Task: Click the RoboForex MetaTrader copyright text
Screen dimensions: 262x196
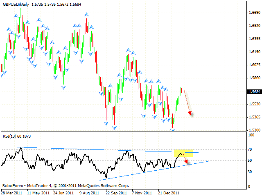Action: pos(65,185)
